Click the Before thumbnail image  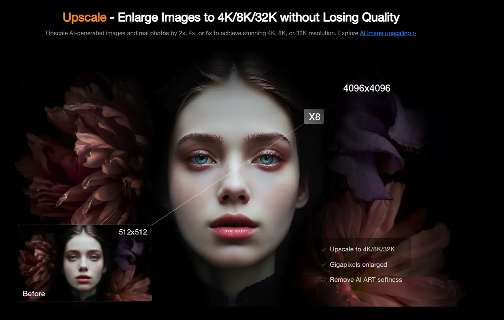point(85,263)
